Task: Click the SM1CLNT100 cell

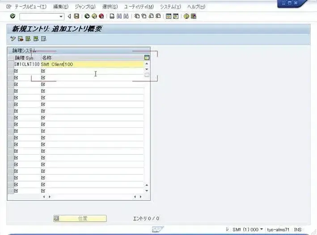Action: (x=27, y=64)
